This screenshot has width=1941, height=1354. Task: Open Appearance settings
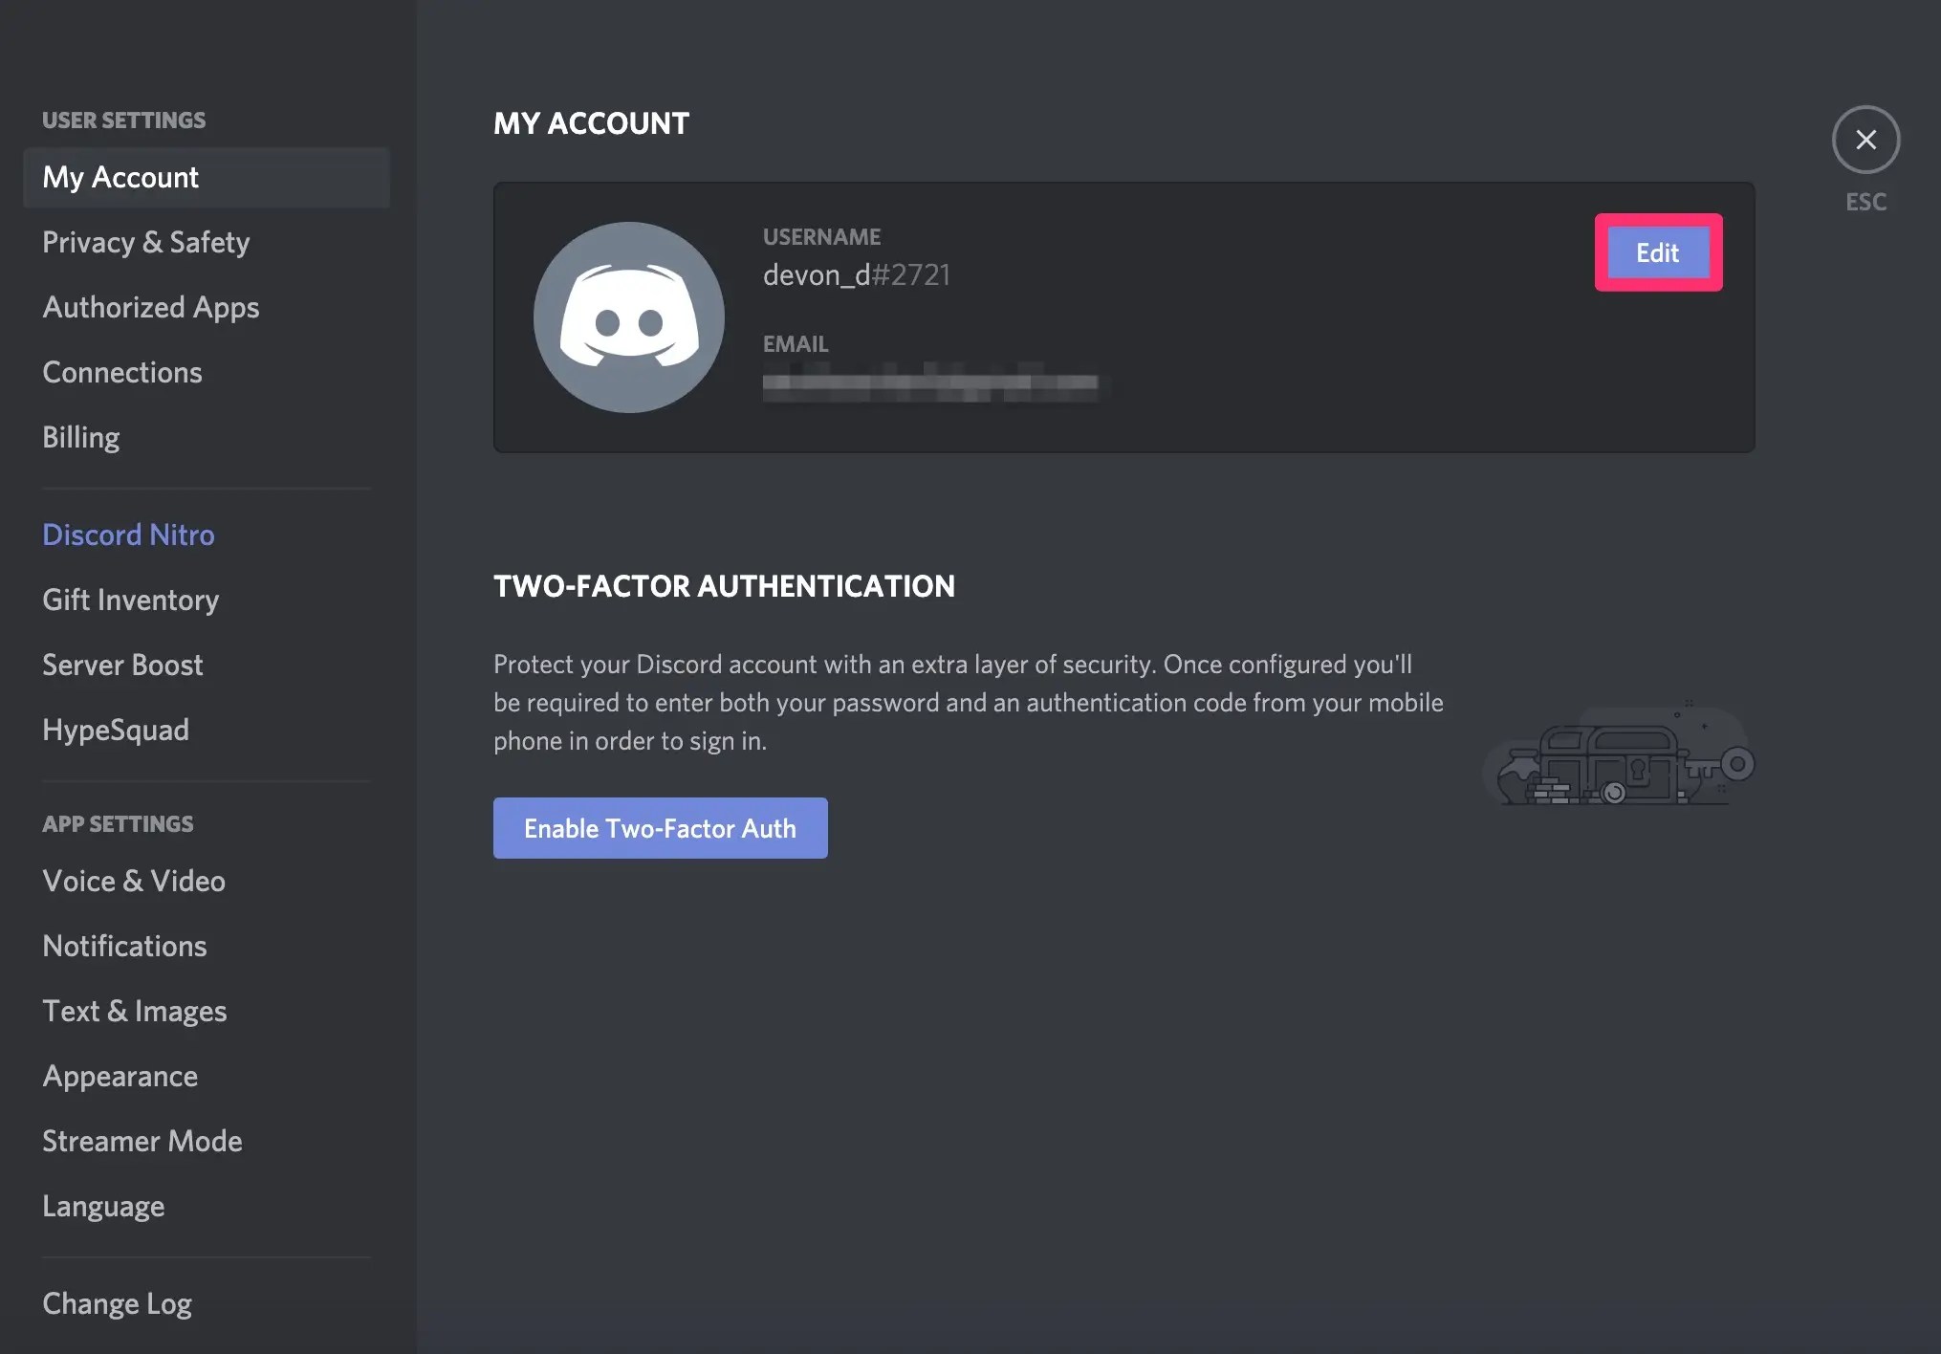click(x=120, y=1076)
